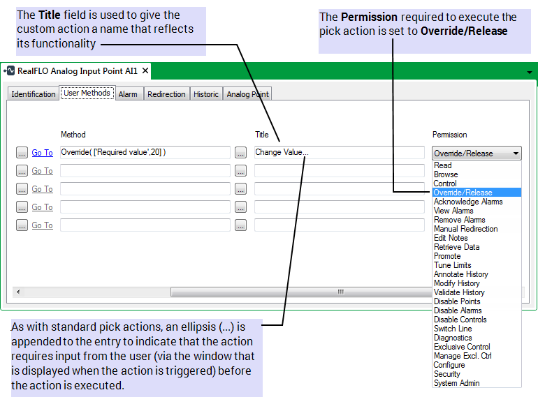Switch to the Redirection tab
This screenshot has height=404, width=538.
click(x=166, y=94)
